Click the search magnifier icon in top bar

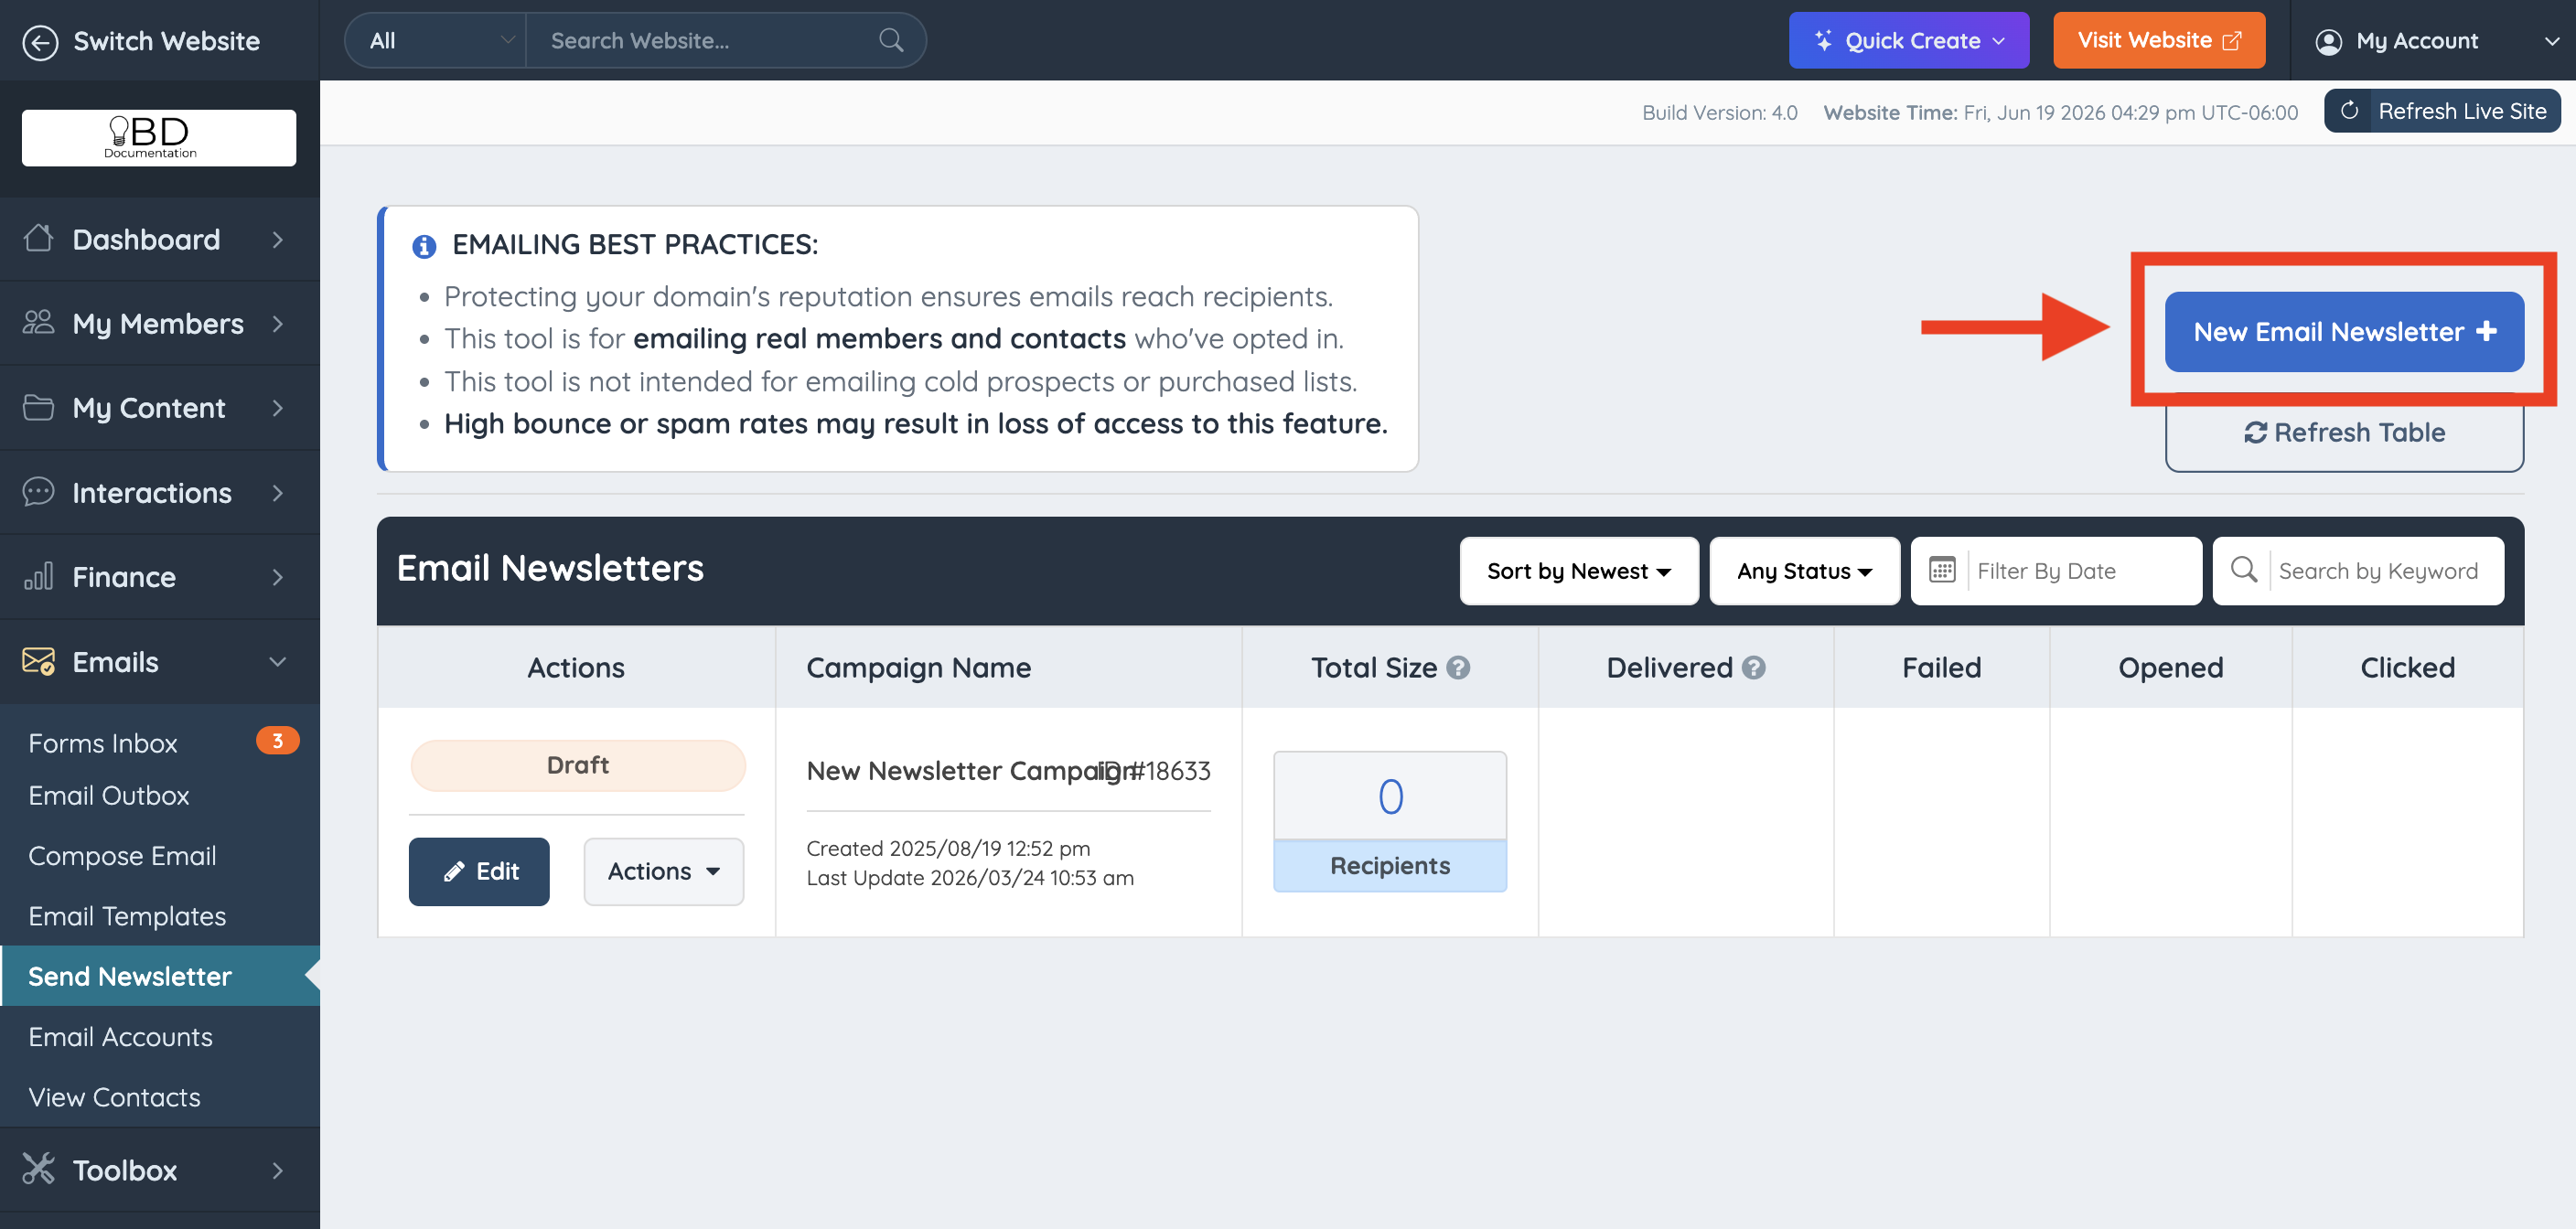890,41
